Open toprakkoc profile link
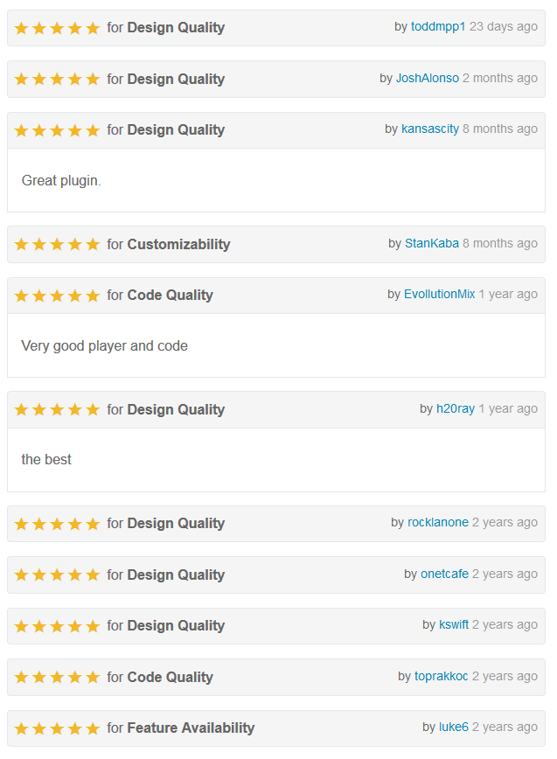 pos(441,676)
